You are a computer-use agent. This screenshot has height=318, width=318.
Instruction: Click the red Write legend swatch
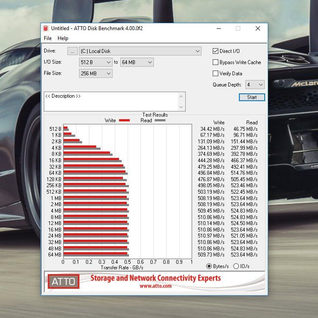pos(124,120)
